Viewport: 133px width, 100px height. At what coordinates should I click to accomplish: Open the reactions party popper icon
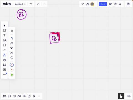click(x=88, y=4)
